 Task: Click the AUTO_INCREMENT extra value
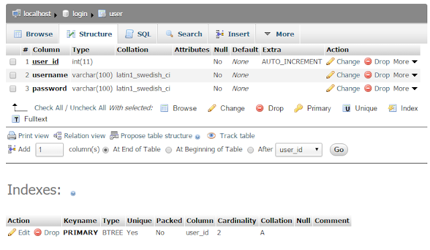point(292,62)
